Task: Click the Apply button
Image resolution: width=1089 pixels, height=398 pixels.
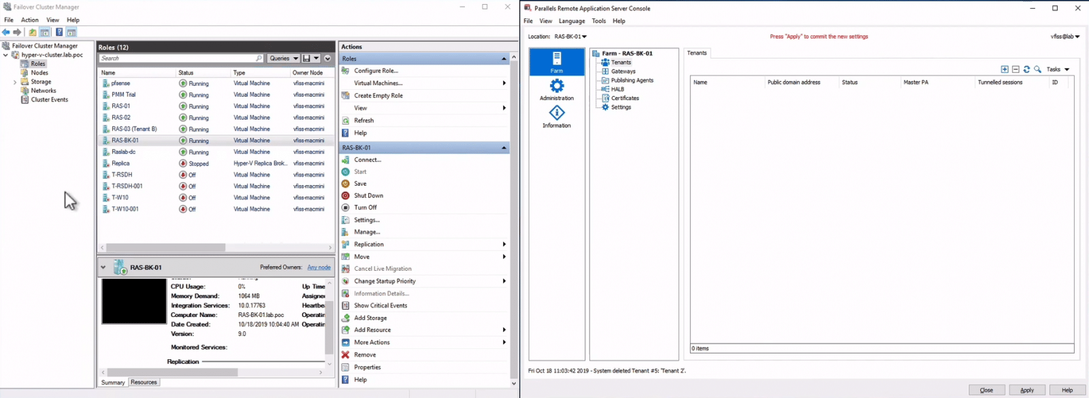Action: tap(1027, 390)
